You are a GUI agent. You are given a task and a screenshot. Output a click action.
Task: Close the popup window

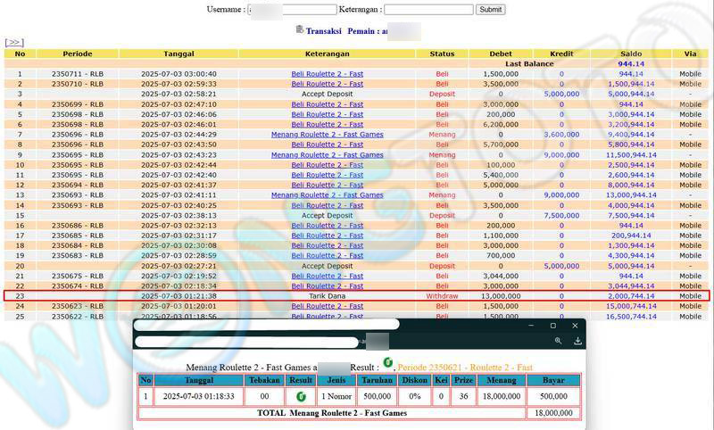(575, 326)
